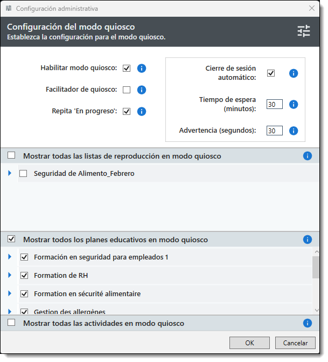Tick the Seguridad de Alimento_Febrero checkbox
The height and width of the screenshot is (362, 328).
point(23,174)
